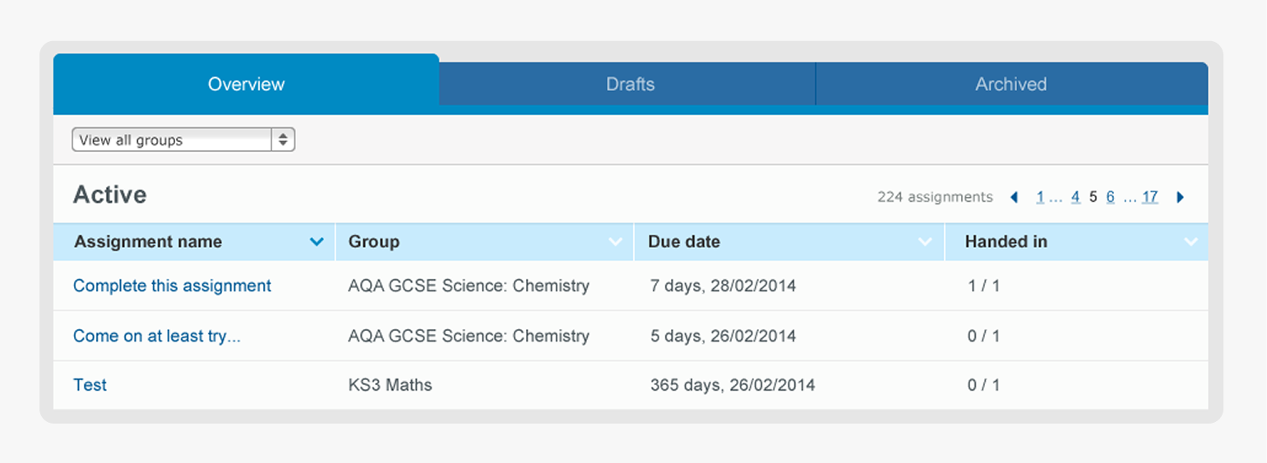This screenshot has height=463, width=1267.
Task: Open the Archived tab
Action: (x=1011, y=84)
